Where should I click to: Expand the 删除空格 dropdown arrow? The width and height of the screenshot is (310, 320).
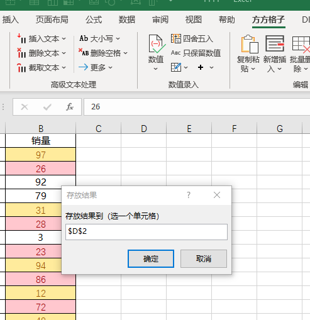tap(126, 53)
